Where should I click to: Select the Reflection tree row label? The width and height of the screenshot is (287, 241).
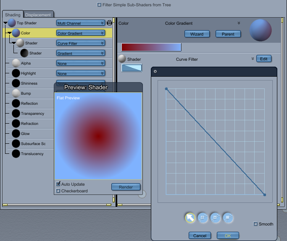click(29, 104)
